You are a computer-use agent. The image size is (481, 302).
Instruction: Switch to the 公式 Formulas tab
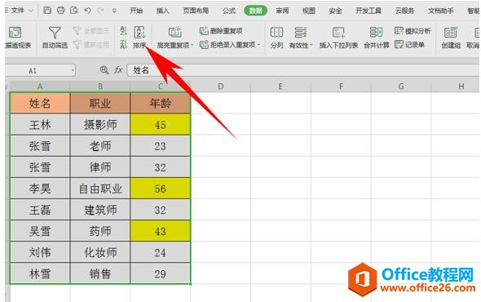pos(229,11)
